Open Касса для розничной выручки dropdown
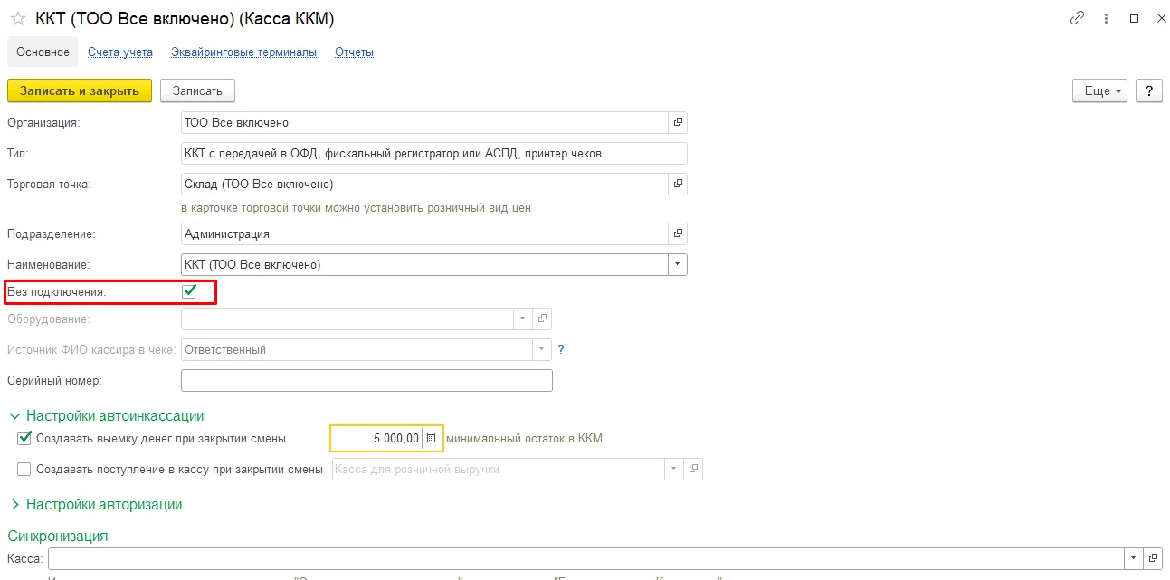Image resolution: width=1170 pixels, height=580 pixels. click(674, 469)
